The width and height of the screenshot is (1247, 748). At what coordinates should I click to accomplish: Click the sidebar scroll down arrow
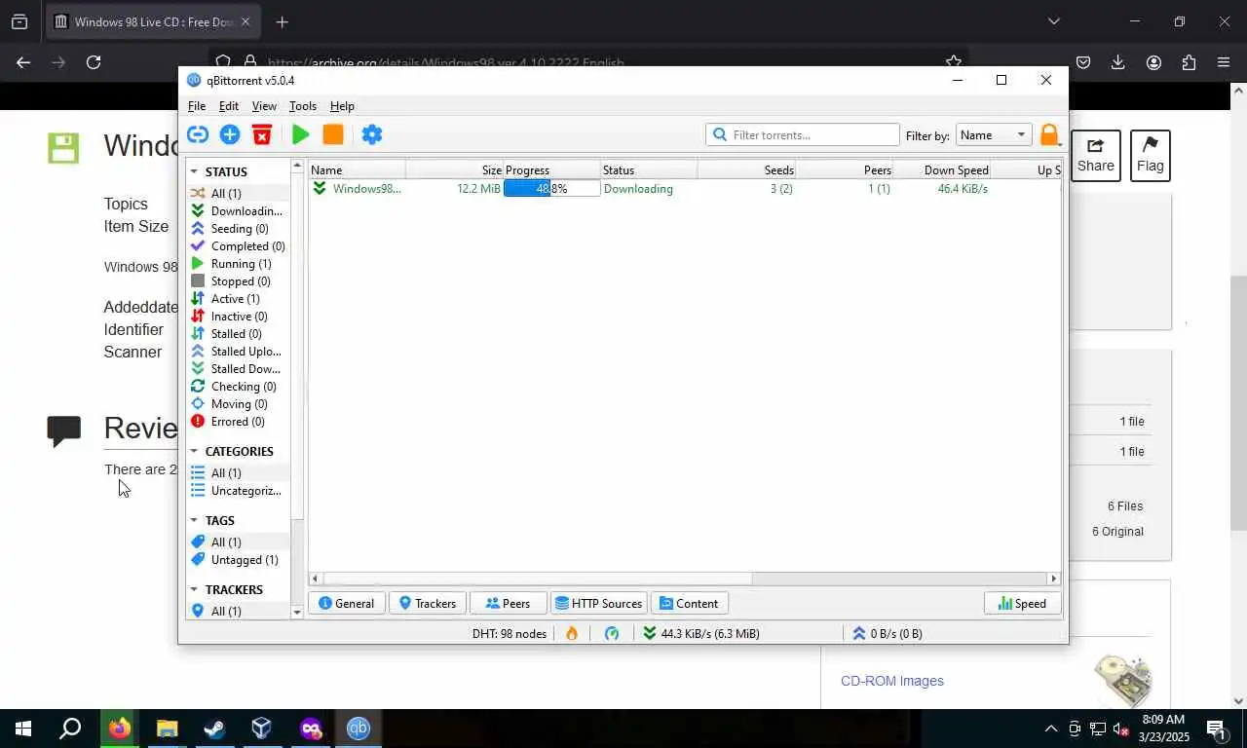297,612
